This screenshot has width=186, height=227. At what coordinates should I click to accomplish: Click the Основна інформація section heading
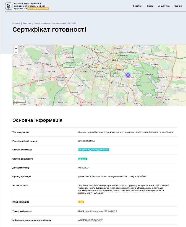[x=37, y=120]
